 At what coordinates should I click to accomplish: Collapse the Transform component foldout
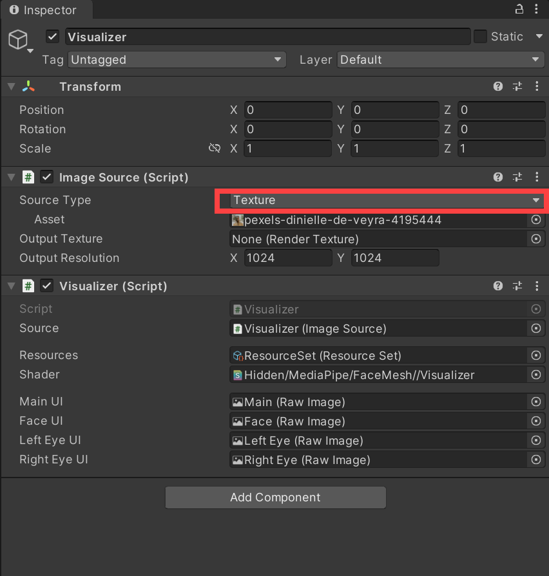tap(12, 87)
